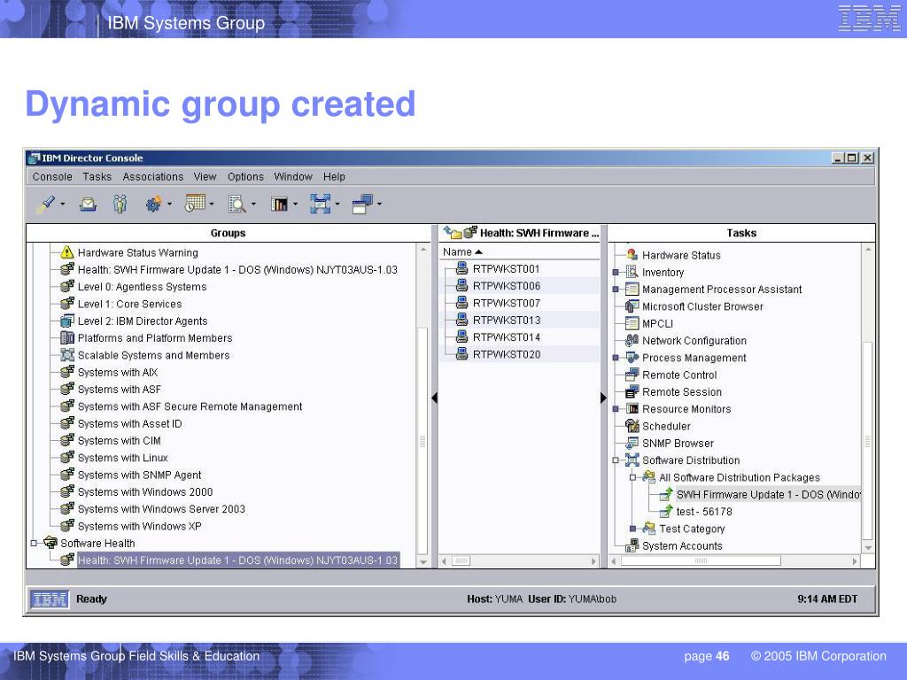Open the Help menu

coord(334,176)
